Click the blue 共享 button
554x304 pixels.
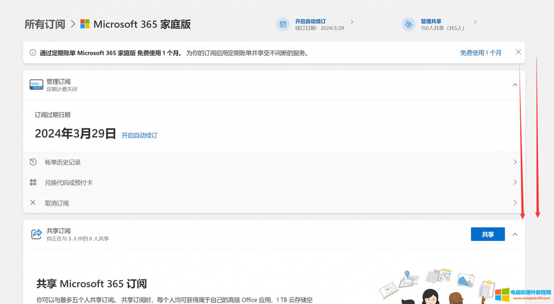pyautogui.click(x=488, y=234)
